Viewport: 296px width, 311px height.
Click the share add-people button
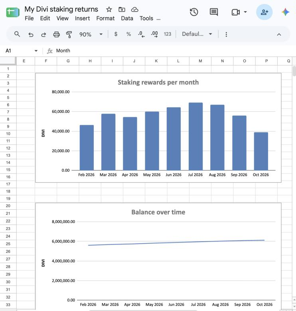tap(264, 12)
